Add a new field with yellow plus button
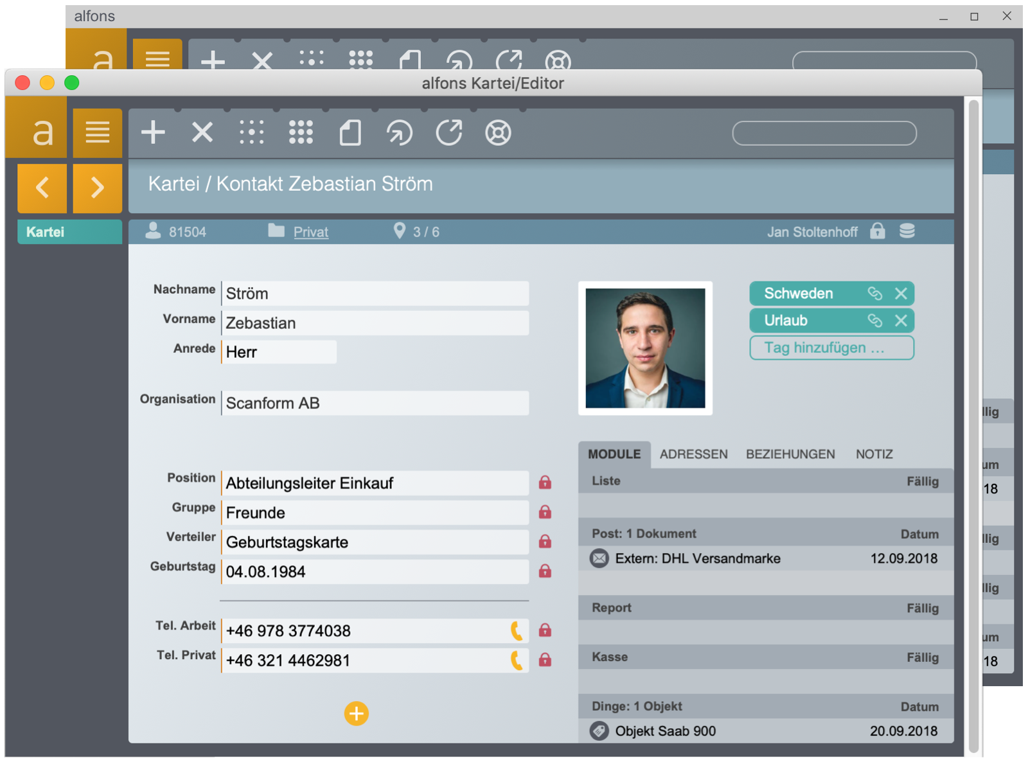This screenshot has width=1028, height=762. click(x=357, y=713)
